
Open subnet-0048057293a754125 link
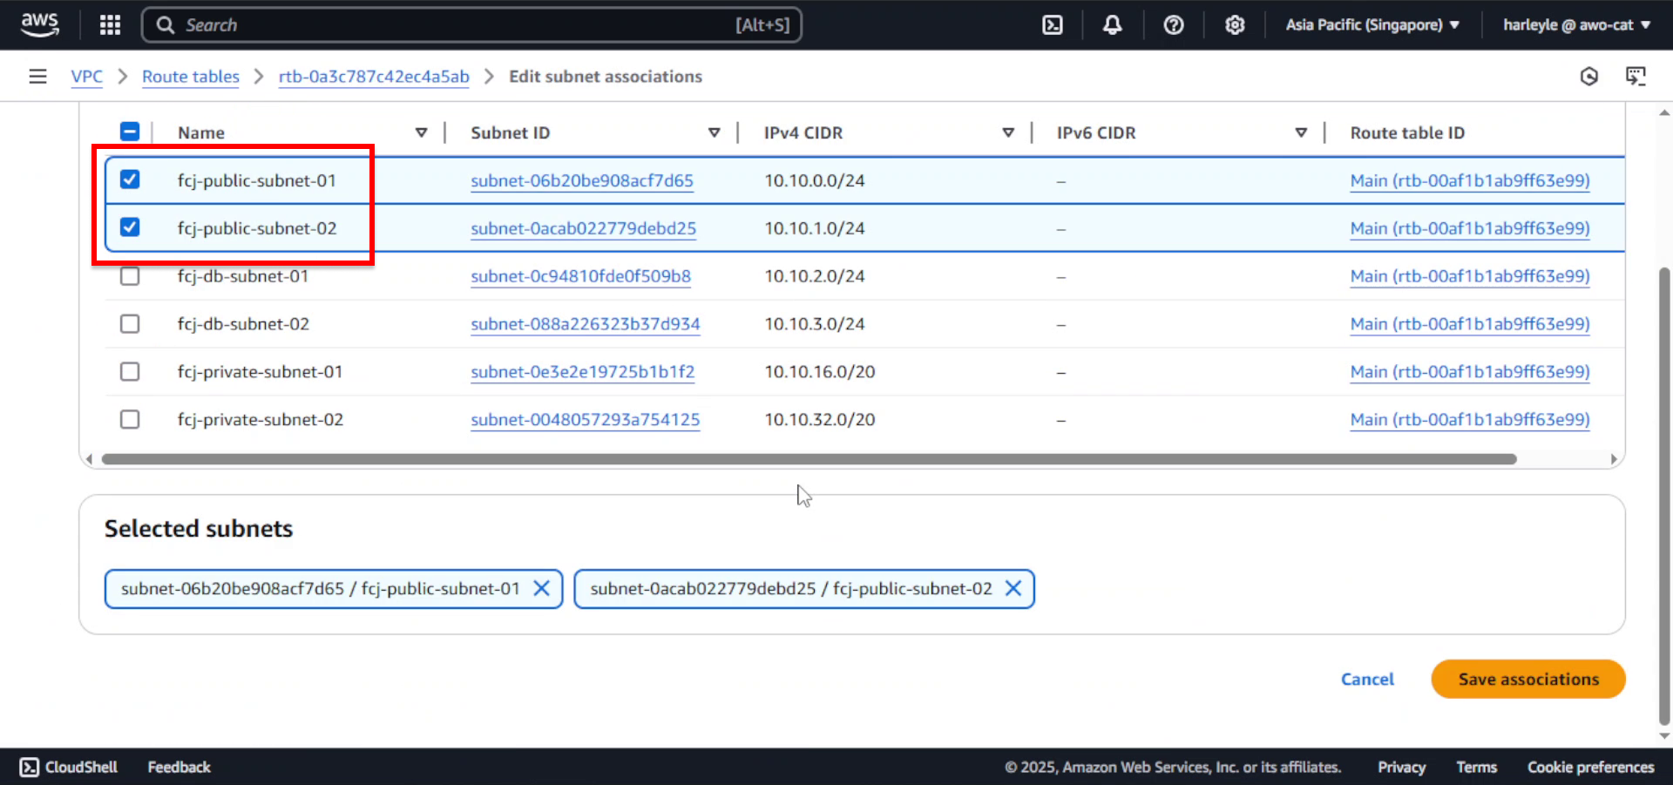pos(586,421)
